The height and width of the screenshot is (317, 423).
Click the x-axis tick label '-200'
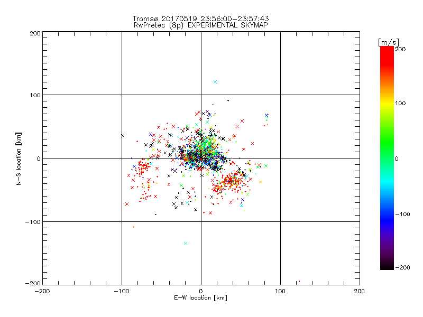tap(42, 291)
